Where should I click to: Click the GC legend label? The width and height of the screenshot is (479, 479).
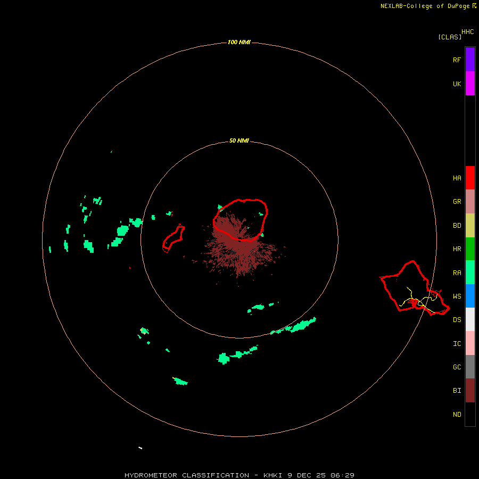coord(457,367)
